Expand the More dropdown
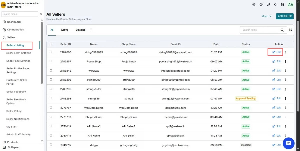This screenshot has width=300, height=151. pos(266,16)
